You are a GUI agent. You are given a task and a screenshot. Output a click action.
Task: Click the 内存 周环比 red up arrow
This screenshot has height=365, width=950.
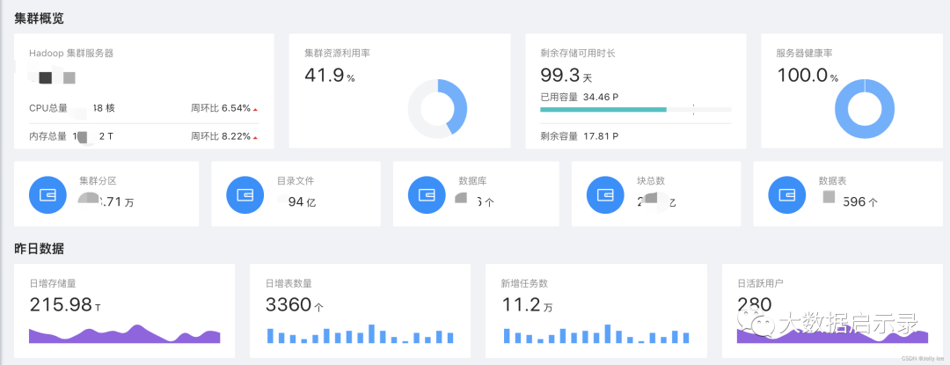click(256, 138)
